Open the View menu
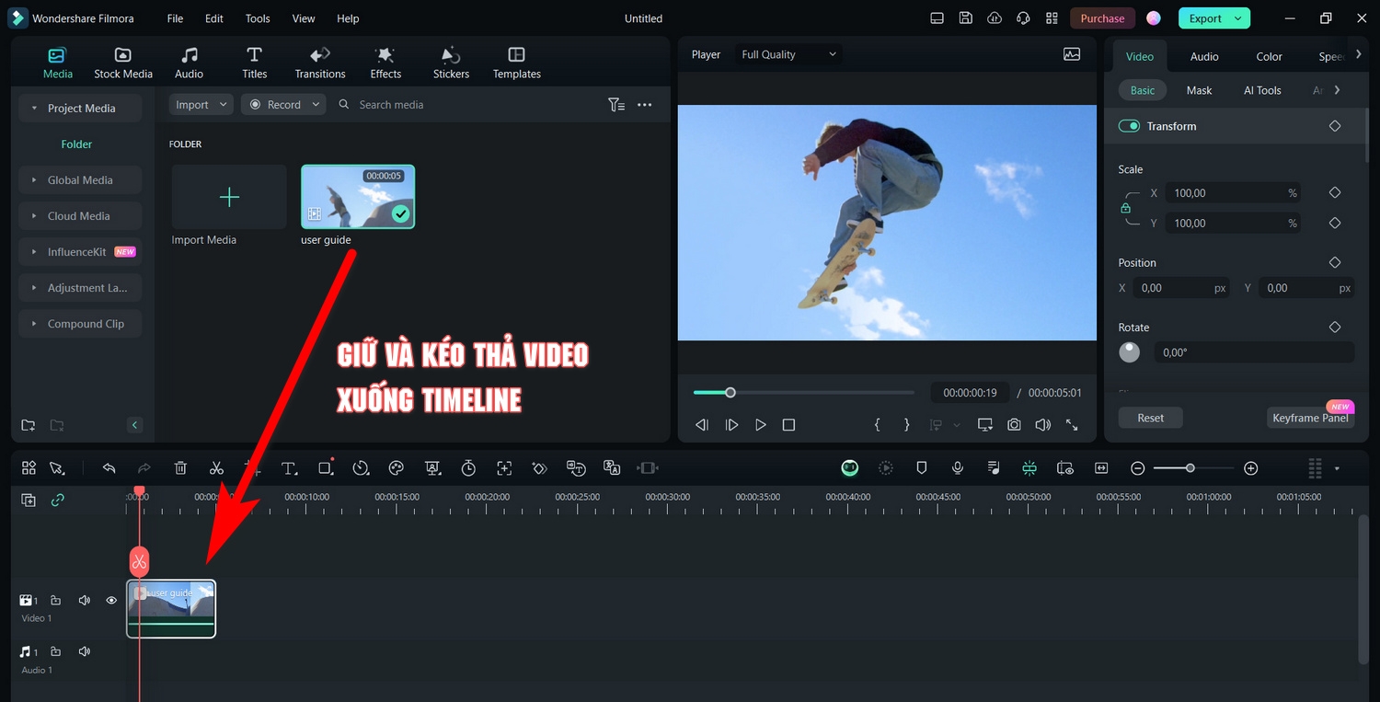This screenshot has width=1380, height=702. point(303,17)
